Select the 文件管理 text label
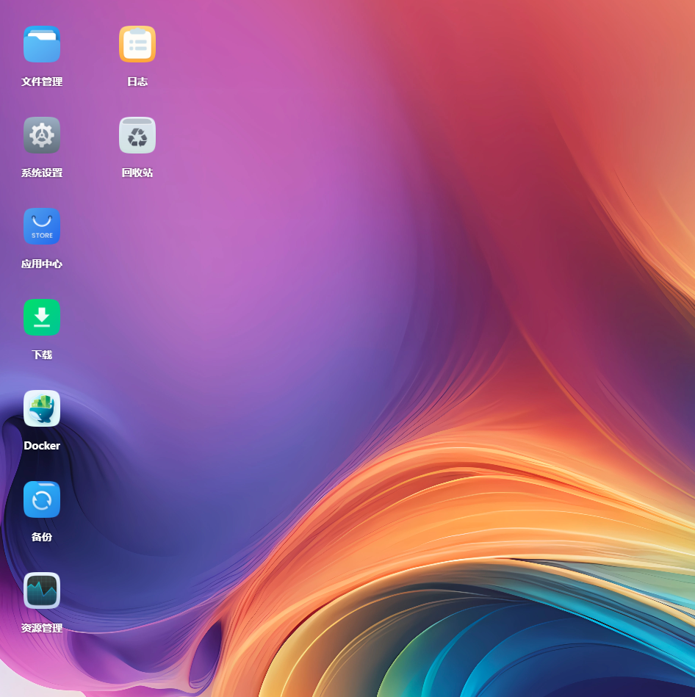The width and height of the screenshot is (695, 697). click(x=42, y=82)
